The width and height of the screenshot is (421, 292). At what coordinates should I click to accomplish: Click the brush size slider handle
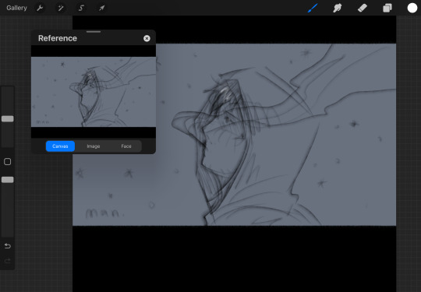click(x=8, y=119)
